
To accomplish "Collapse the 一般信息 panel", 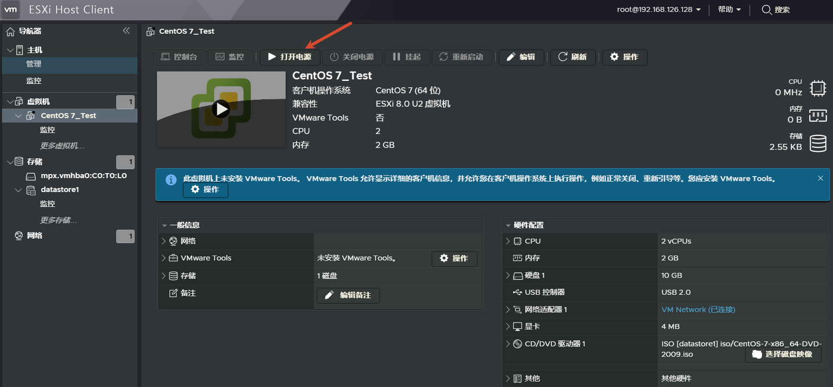I will coord(164,225).
